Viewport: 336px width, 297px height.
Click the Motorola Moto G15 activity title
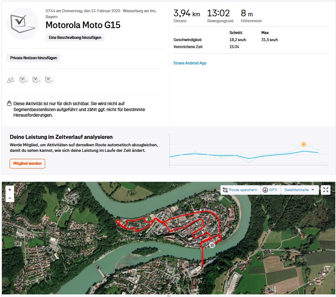point(83,25)
